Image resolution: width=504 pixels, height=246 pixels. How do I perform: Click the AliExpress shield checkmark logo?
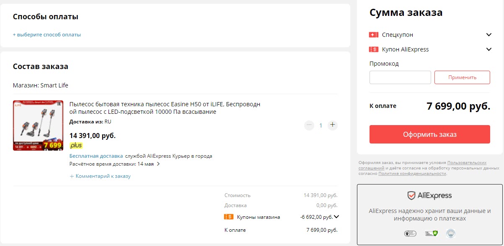click(x=411, y=195)
